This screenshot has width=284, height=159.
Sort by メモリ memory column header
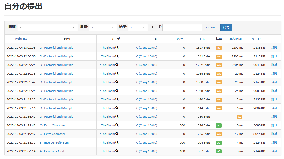pyautogui.click(x=256, y=39)
